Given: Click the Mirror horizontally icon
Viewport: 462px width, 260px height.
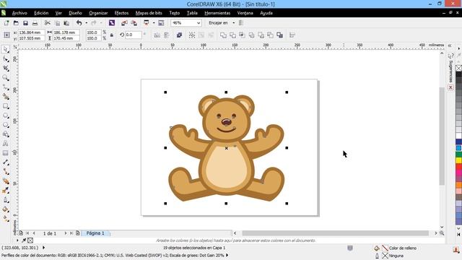Looking at the screenshot, I should (x=157, y=35).
